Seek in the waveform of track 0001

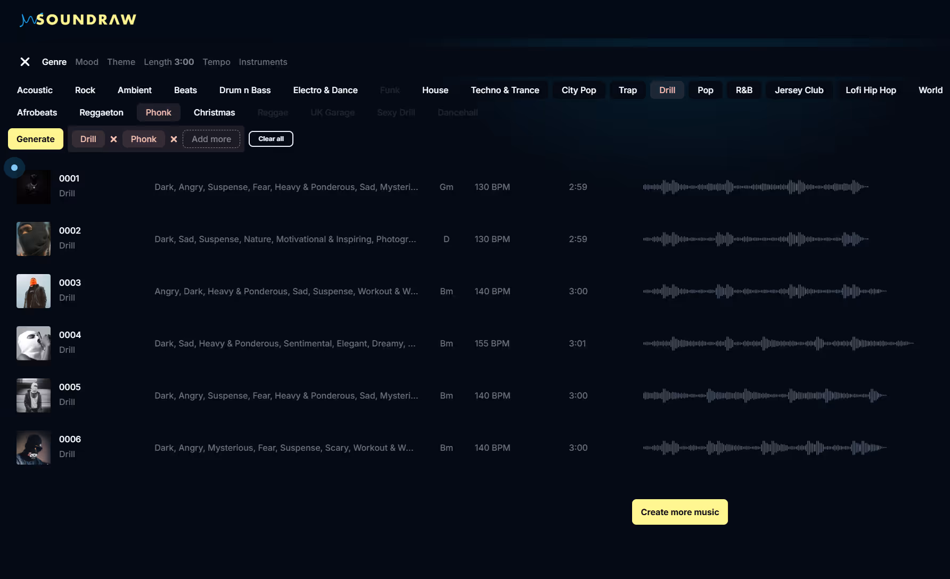pyautogui.click(x=756, y=187)
